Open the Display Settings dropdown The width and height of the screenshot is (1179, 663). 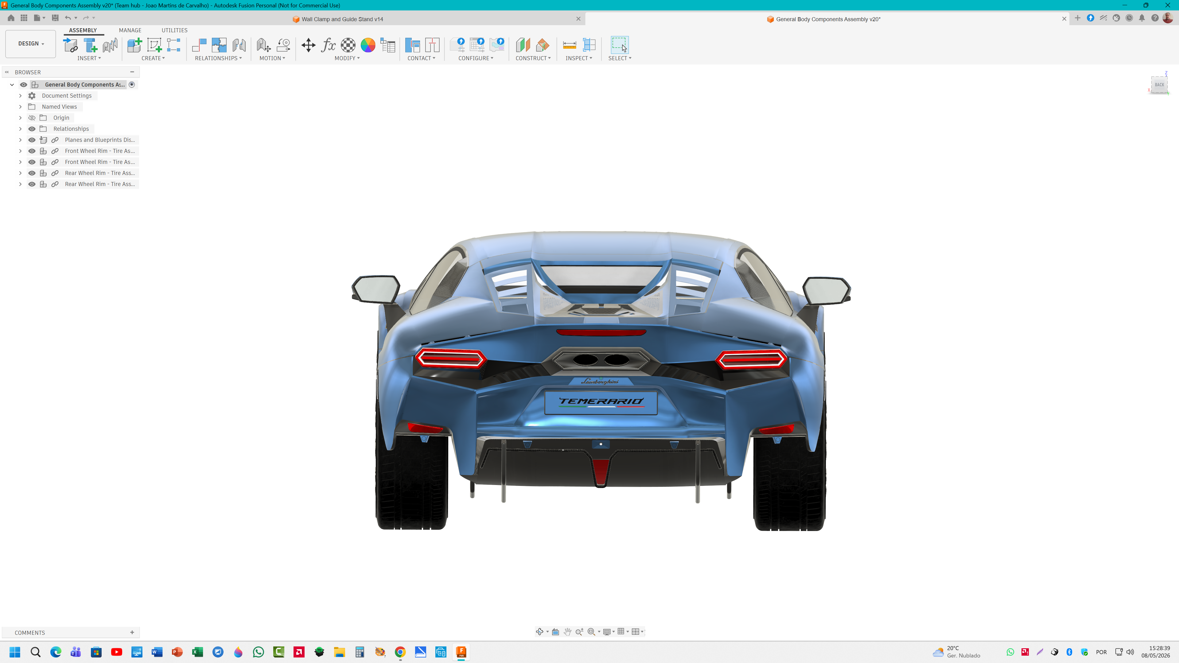608,632
